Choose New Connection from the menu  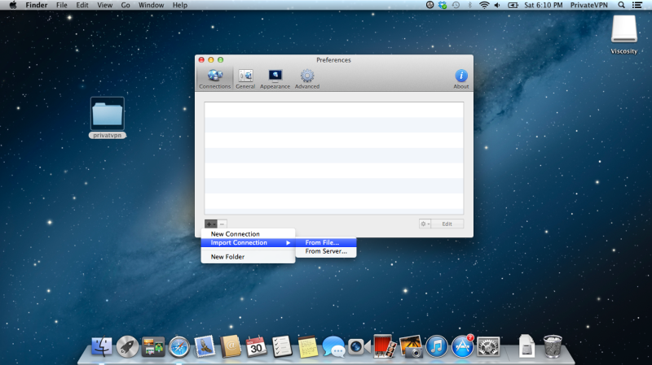pos(235,234)
